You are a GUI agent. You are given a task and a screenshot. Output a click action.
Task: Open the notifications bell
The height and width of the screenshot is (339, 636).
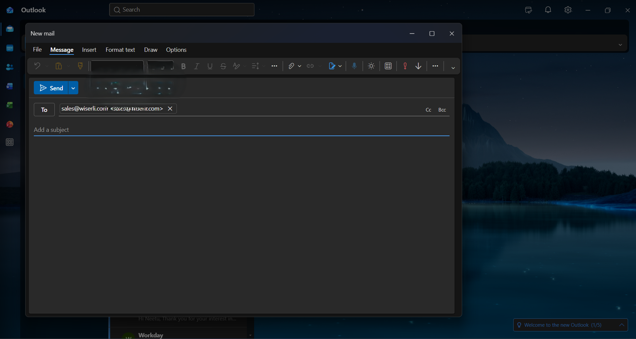(x=548, y=10)
